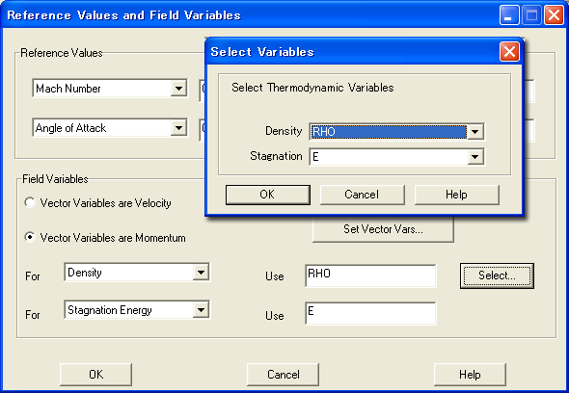Expand the Angle of Attack dropdown

(178, 127)
